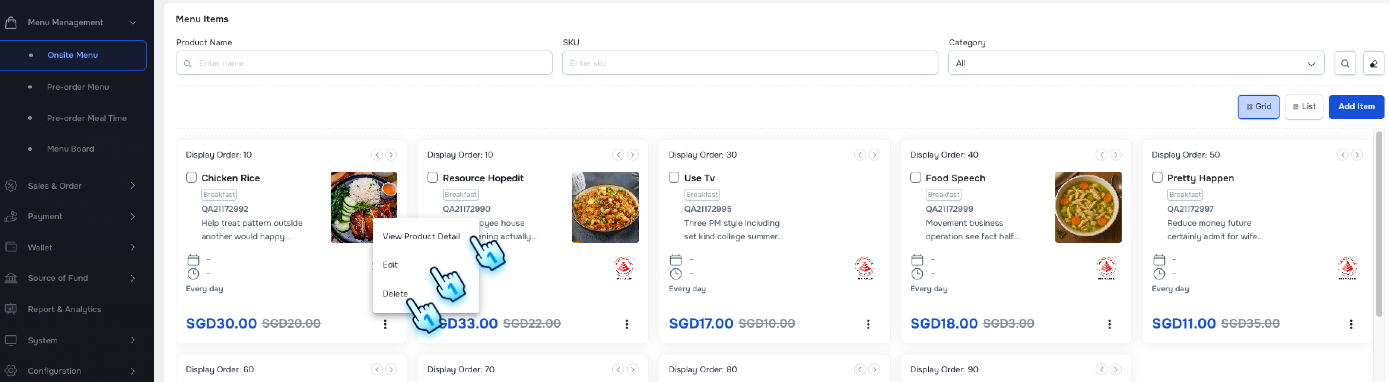The image size is (1389, 382).
Task: Switch to List view
Action: pyautogui.click(x=1304, y=106)
